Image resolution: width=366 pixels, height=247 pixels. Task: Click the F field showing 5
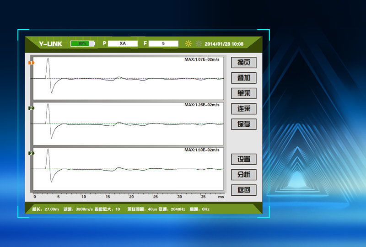pyautogui.click(x=163, y=43)
